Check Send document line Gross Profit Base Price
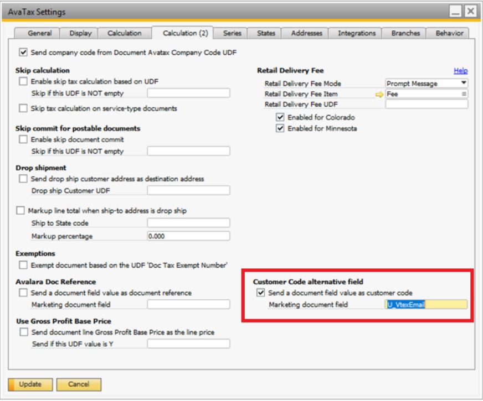This screenshot has width=483, height=401. [x=24, y=332]
